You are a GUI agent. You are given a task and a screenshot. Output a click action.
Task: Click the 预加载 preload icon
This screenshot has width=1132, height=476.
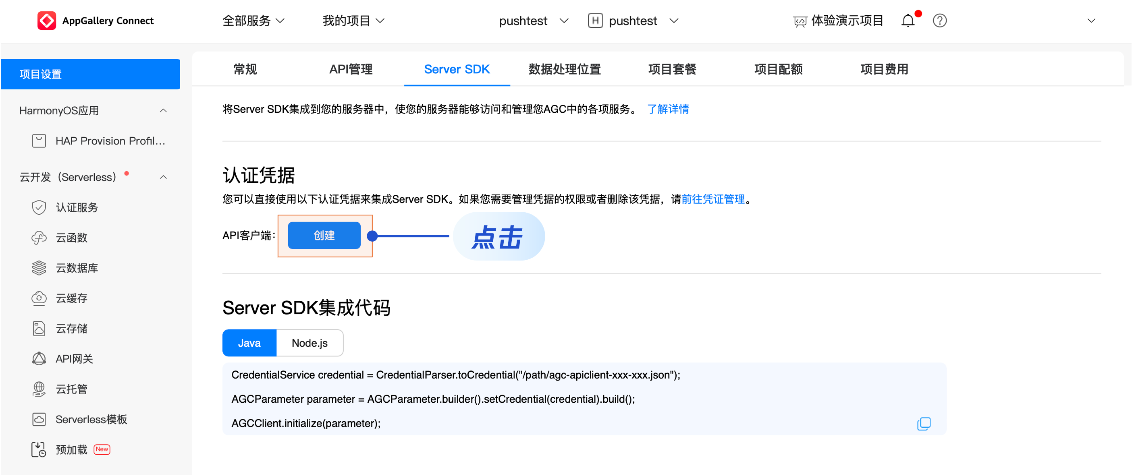point(39,450)
